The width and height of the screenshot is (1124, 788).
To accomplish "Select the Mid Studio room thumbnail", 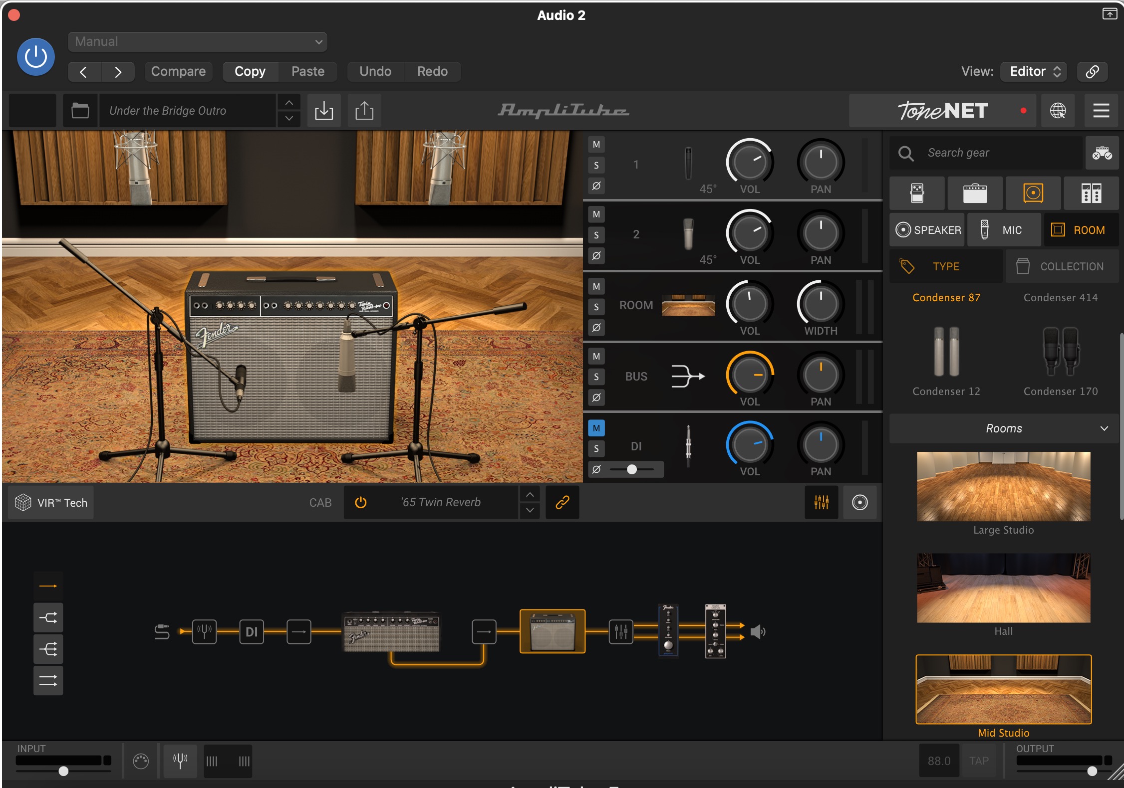I will coord(1003,689).
